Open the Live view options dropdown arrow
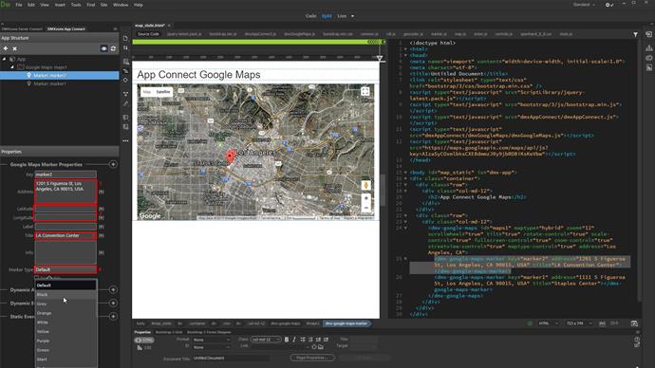The height and width of the screenshot is (368, 655). pyautogui.click(x=352, y=16)
